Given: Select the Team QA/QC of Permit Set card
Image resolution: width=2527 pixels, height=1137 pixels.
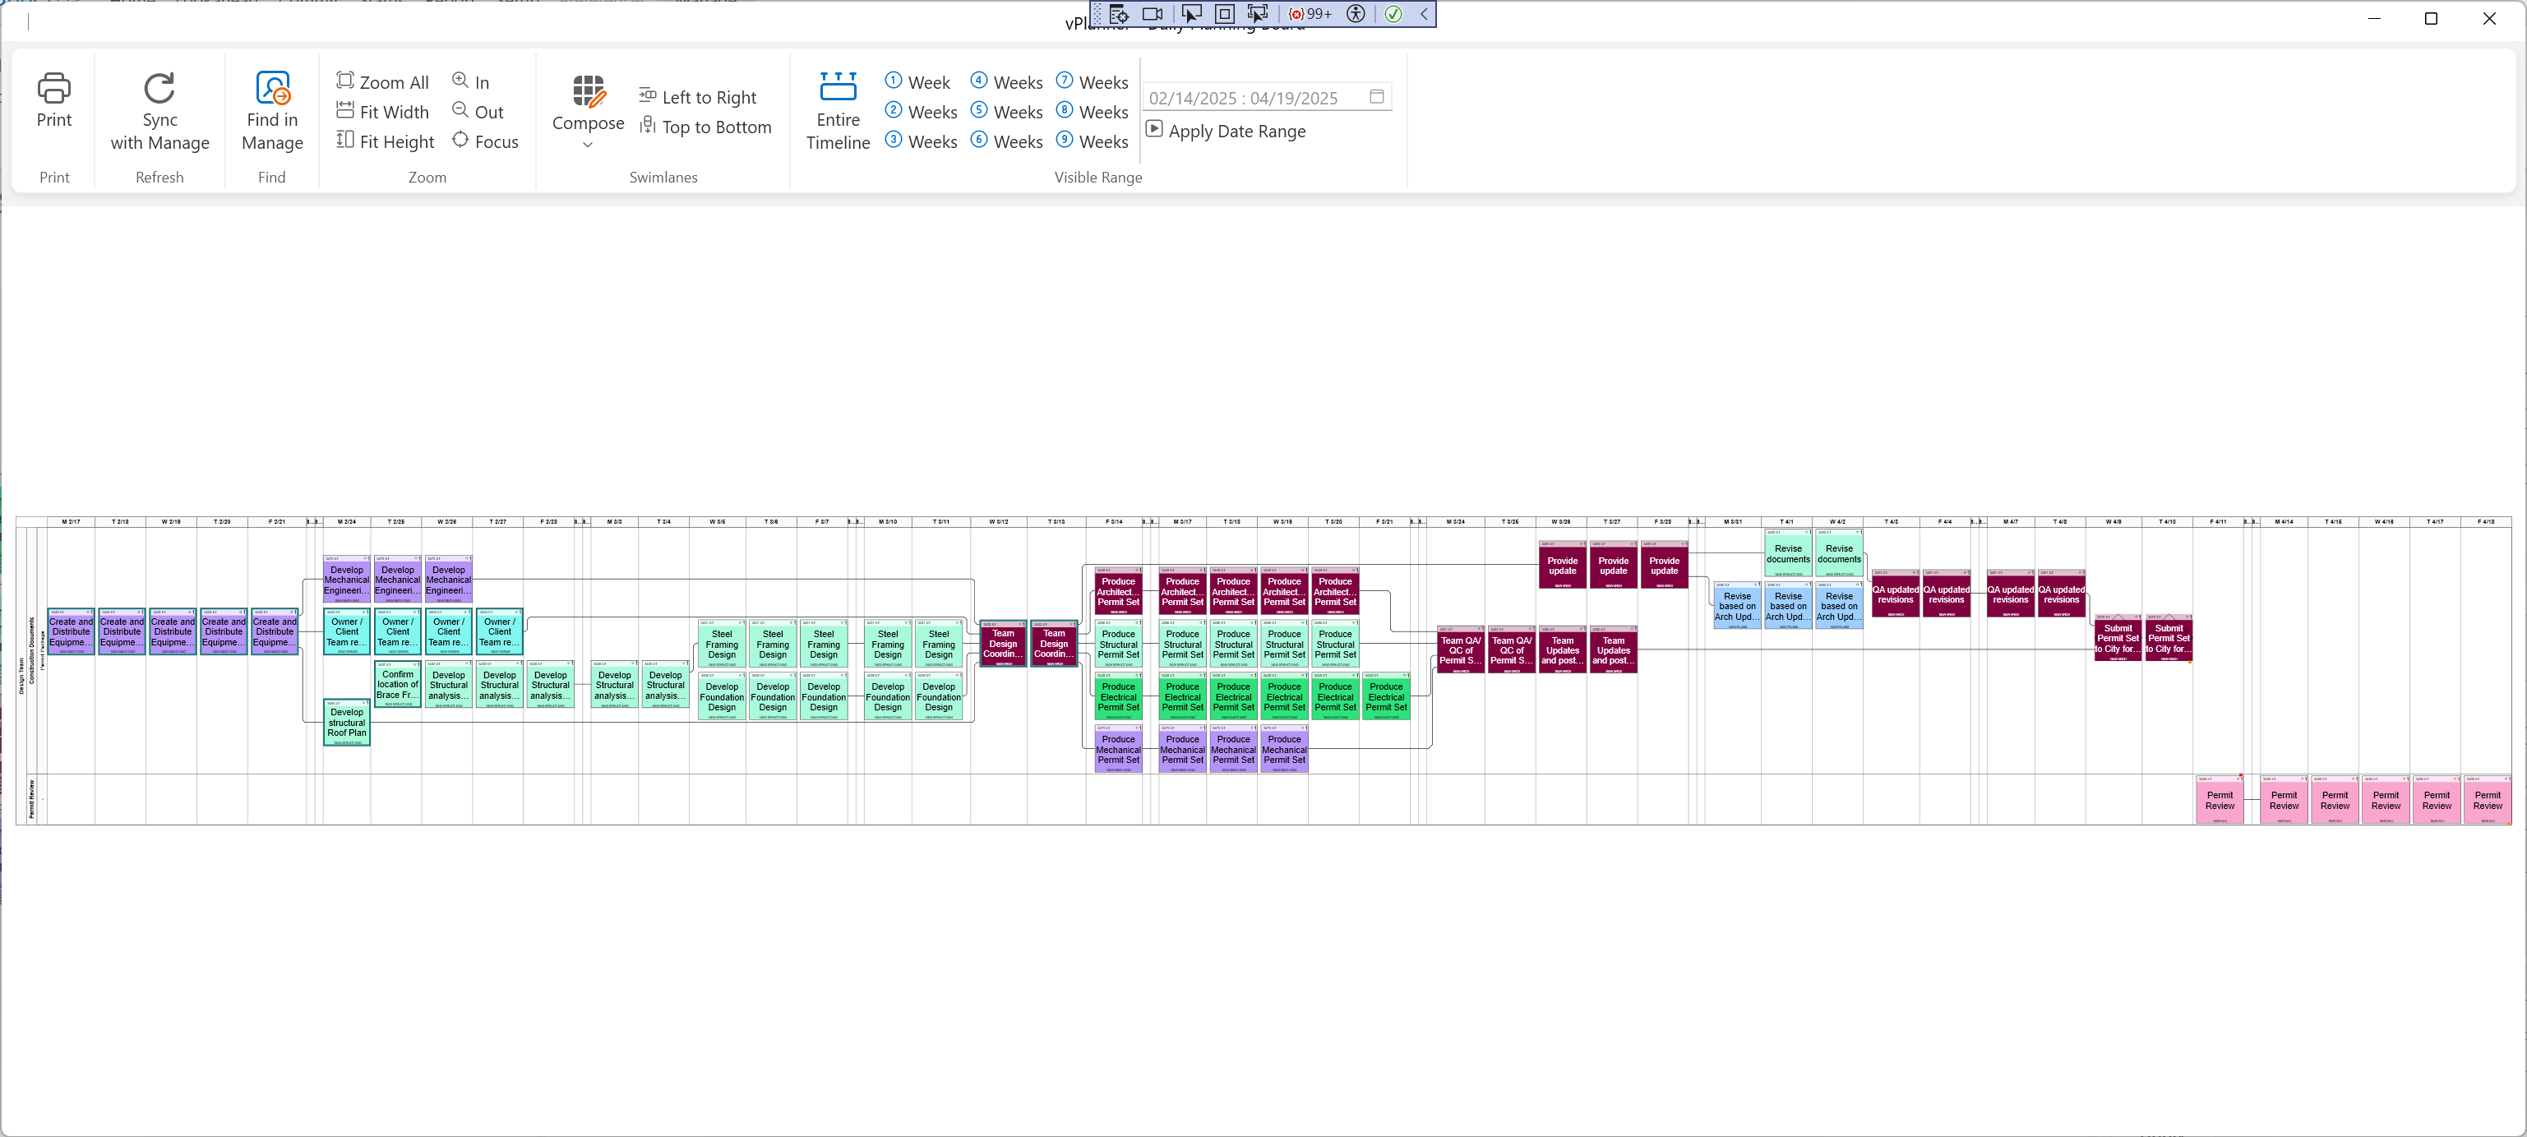Looking at the screenshot, I should 1460,650.
